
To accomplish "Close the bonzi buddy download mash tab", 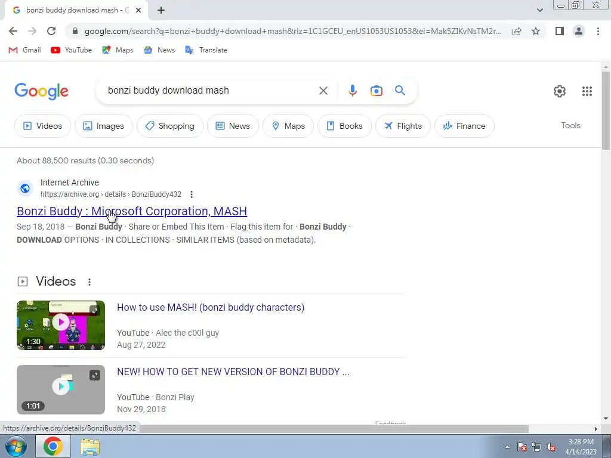I will click(138, 10).
